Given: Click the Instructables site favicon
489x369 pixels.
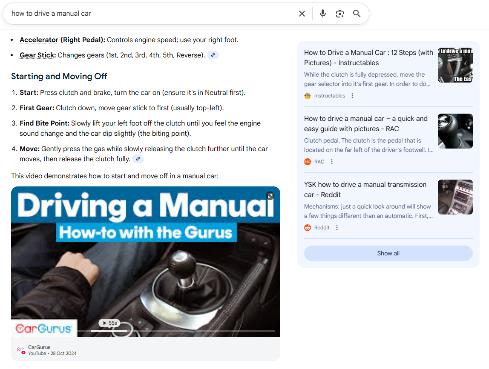Looking at the screenshot, I should point(308,96).
